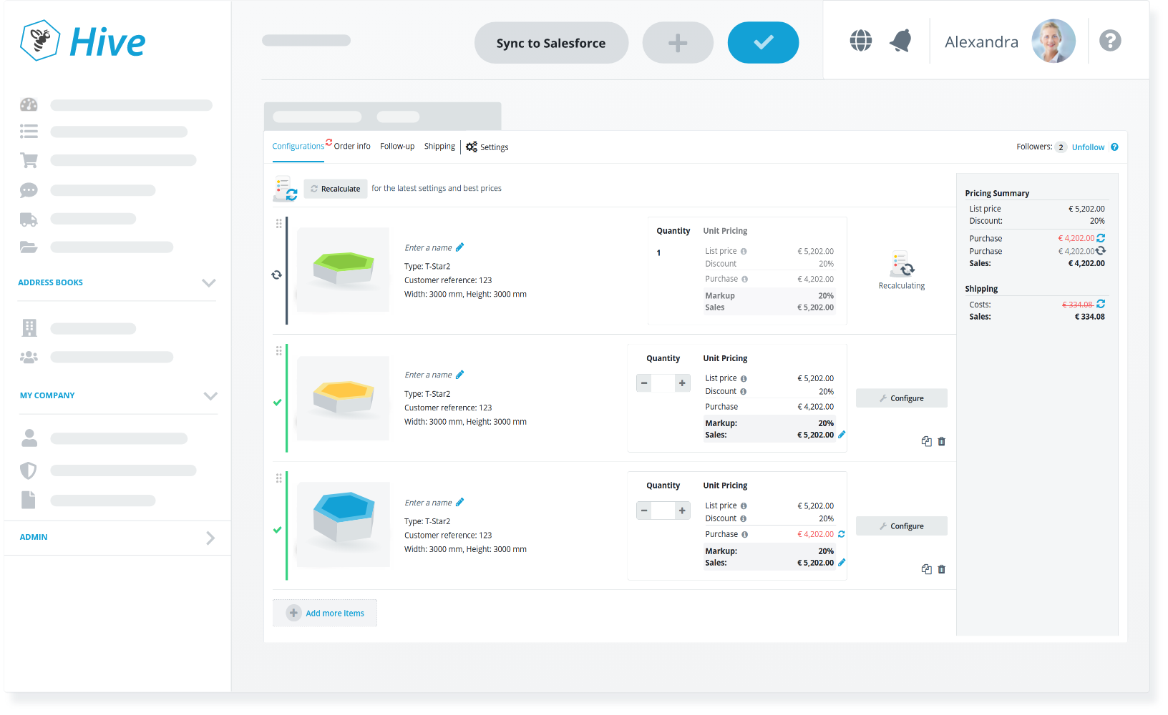Click the green hexagon product thumbnail
Image resolution: width=1168 pixels, height=715 pixels.
pos(344,270)
